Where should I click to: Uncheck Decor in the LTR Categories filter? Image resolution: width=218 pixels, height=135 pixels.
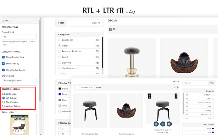(59, 46)
